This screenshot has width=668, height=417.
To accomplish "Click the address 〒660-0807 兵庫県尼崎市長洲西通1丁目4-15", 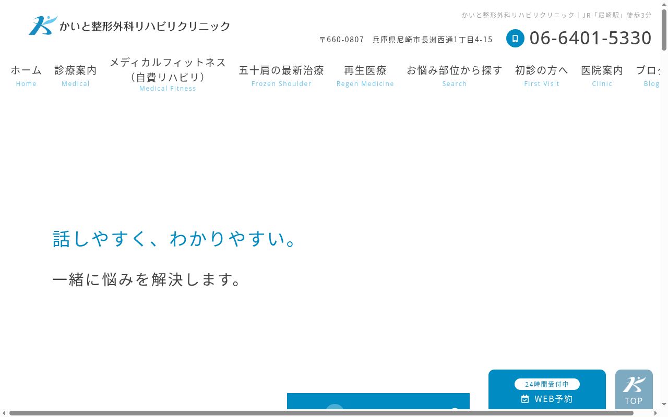I will 406,40.
